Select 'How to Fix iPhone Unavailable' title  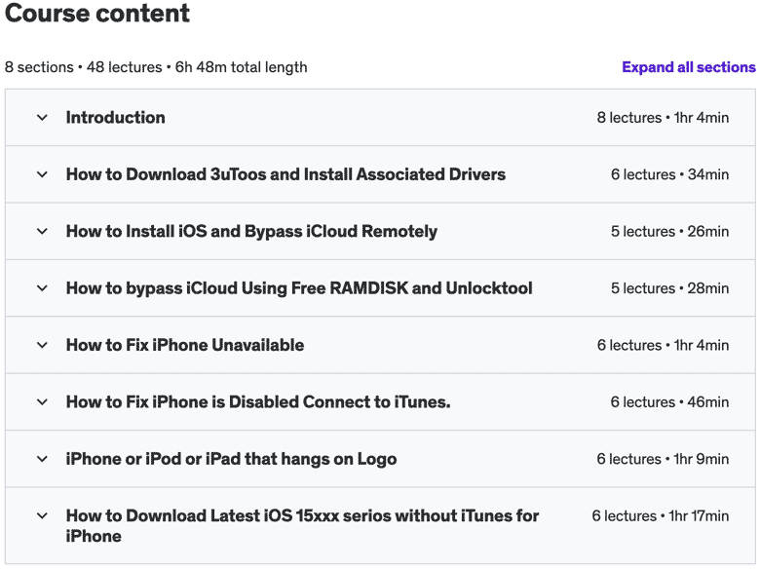pyautogui.click(x=185, y=345)
